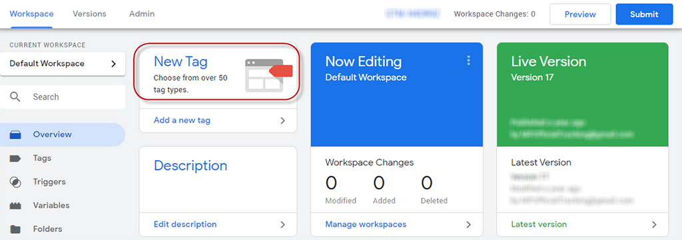This screenshot has width=682, height=240.
Task: Click the 'Choose from over 50 tag types' text
Action: [190, 84]
